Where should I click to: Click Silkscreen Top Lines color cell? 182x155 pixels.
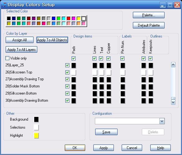coord(95,73)
